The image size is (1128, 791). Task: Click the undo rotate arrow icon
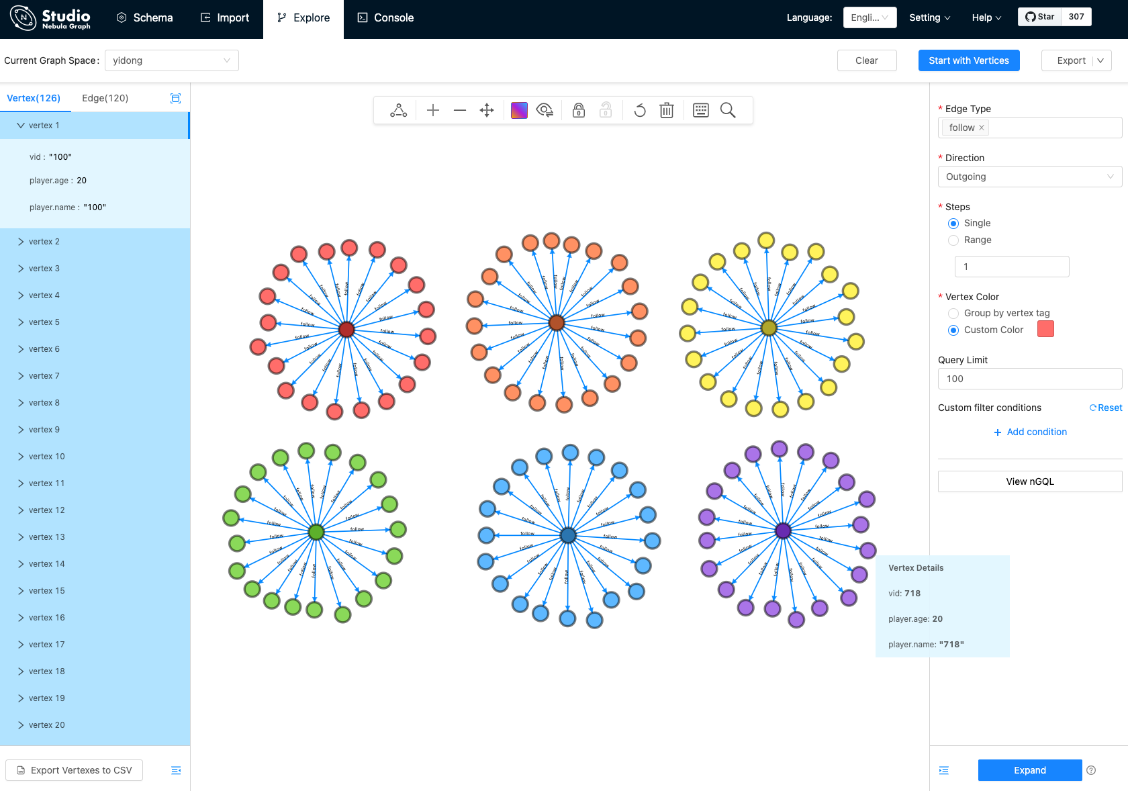pos(640,110)
